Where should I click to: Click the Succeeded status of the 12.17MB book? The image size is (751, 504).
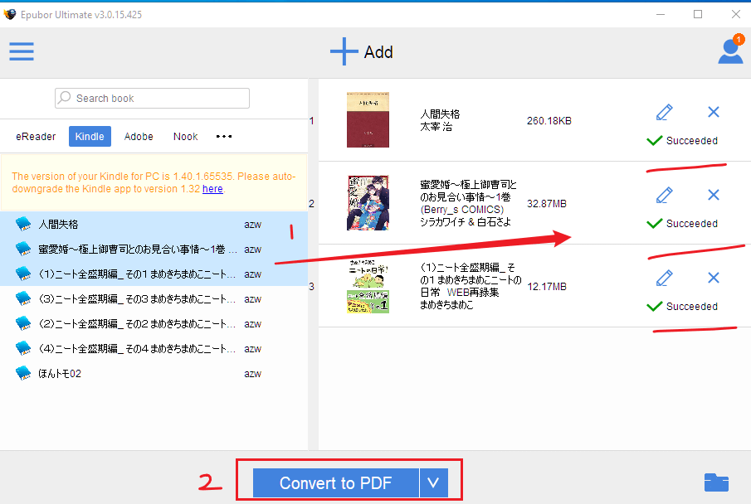tap(682, 306)
